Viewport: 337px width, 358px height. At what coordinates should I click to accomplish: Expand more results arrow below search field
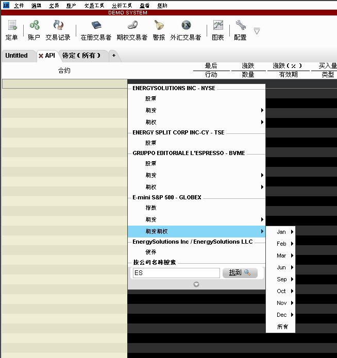tap(196, 284)
